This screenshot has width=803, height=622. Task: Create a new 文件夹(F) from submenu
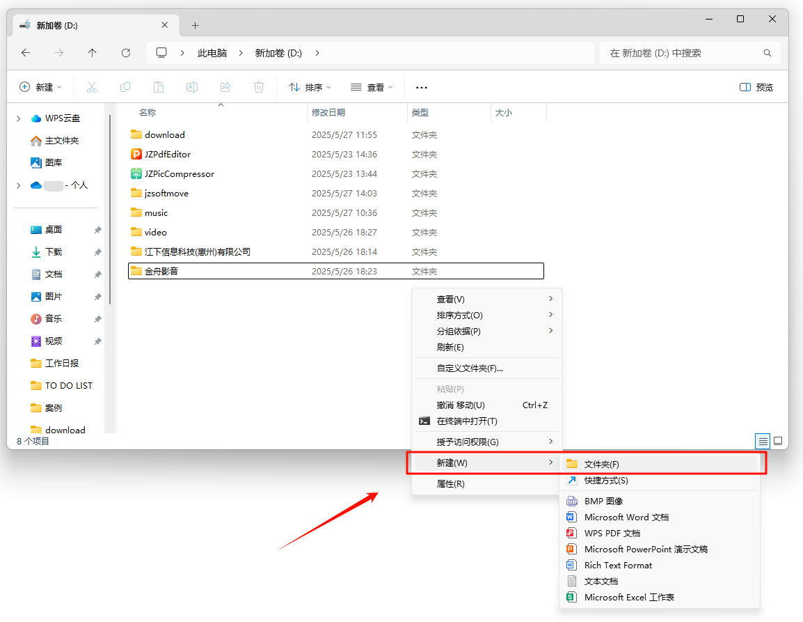[x=660, y=464]
